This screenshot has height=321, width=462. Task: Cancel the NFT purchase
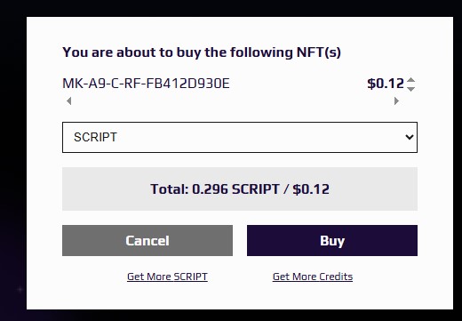pyautogui.click(x=147, y=240)
